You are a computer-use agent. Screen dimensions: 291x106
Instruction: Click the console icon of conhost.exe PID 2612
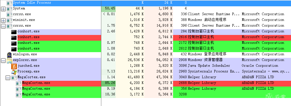point(14,49)
